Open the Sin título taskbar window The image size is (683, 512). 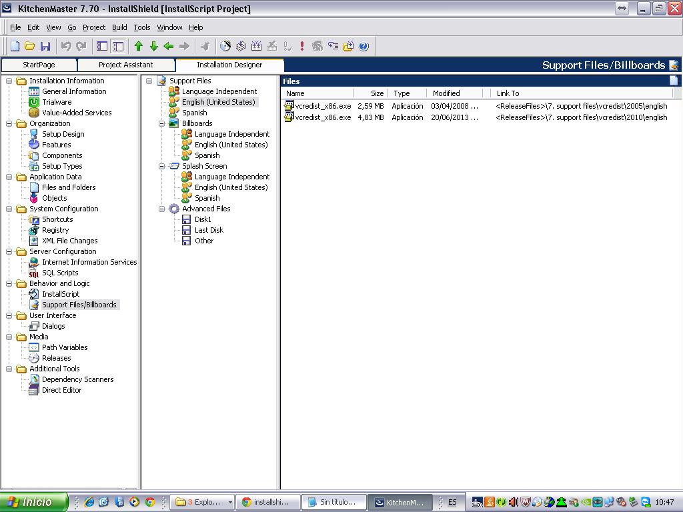pos(333,502)
